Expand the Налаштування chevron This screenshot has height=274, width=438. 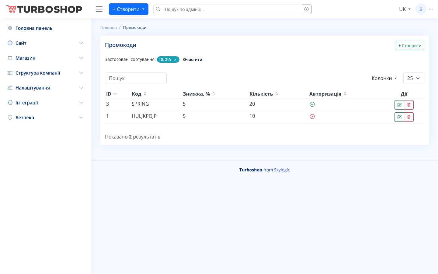(81, 88)
